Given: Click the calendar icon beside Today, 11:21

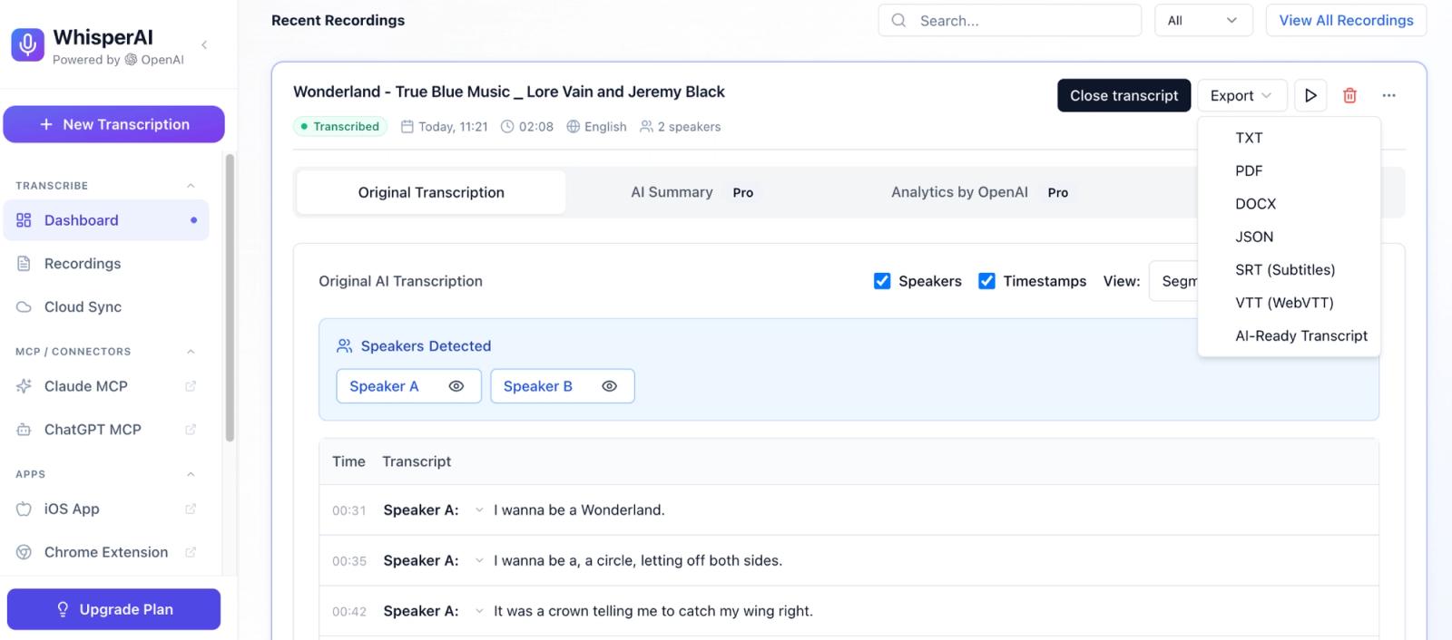Looking at the screenshot, I should click(407, 127).
